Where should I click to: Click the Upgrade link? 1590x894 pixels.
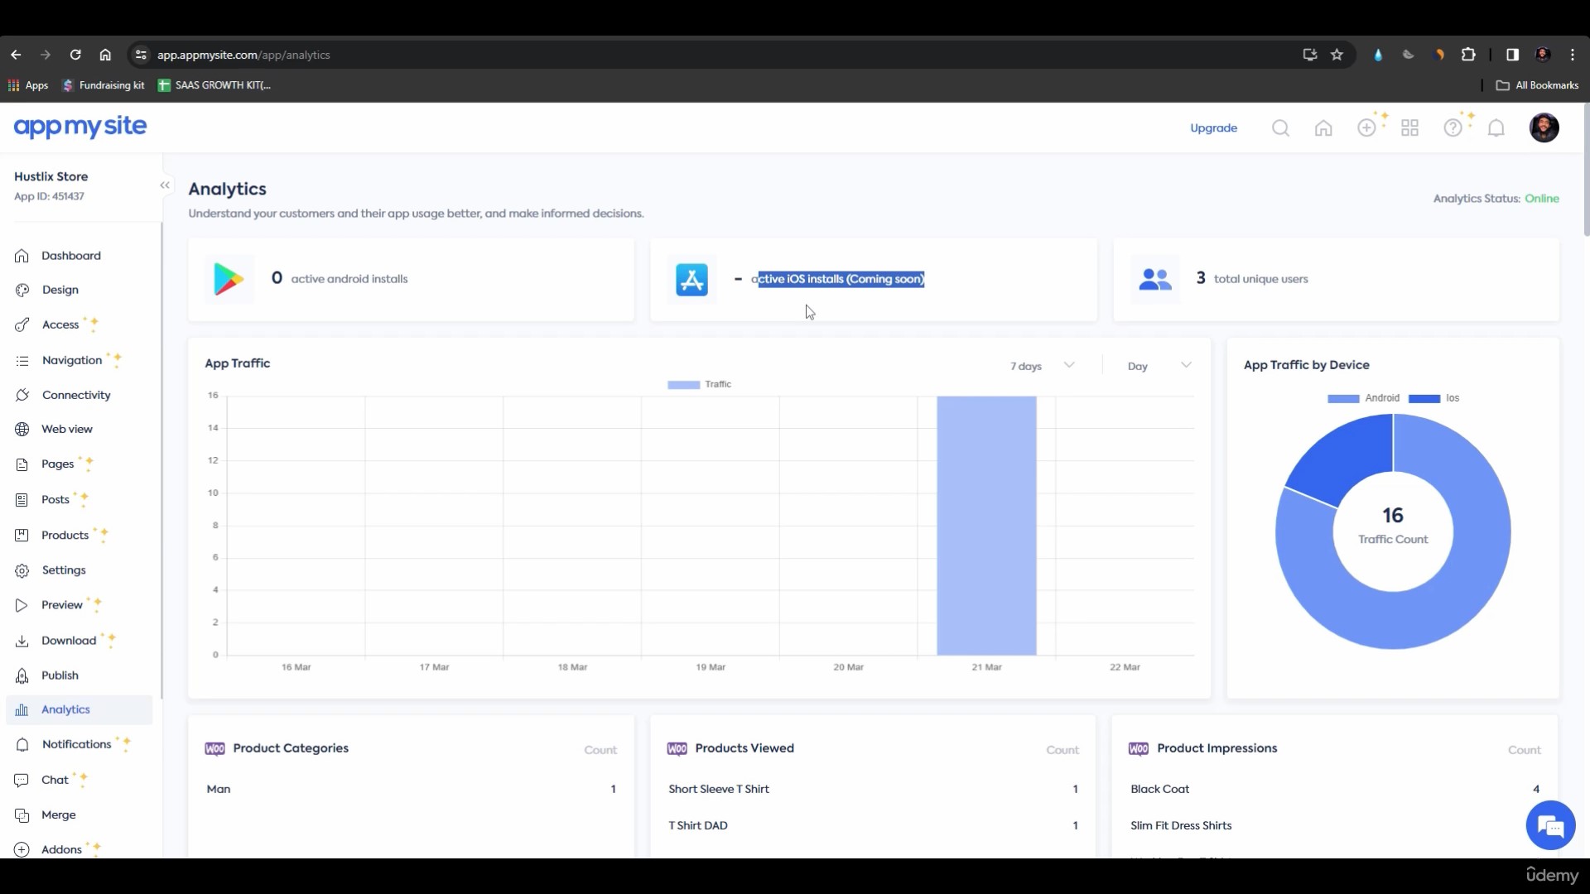coord(1213,127)
